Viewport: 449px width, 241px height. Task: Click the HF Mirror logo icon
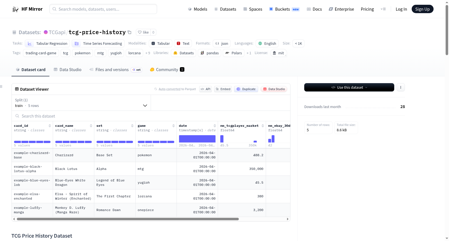coord(15,9)
